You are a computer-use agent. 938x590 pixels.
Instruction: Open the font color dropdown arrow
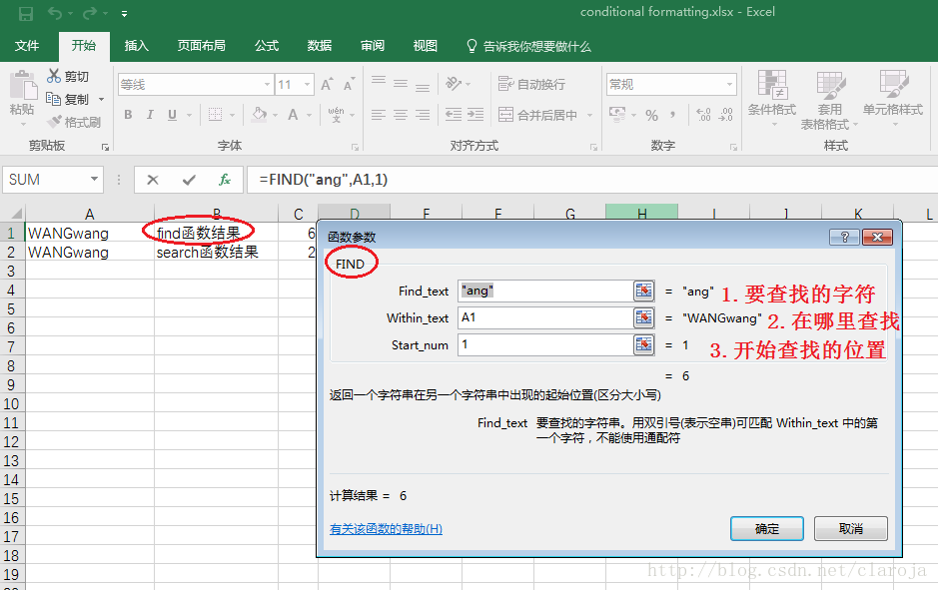click(x=309, y=115)
